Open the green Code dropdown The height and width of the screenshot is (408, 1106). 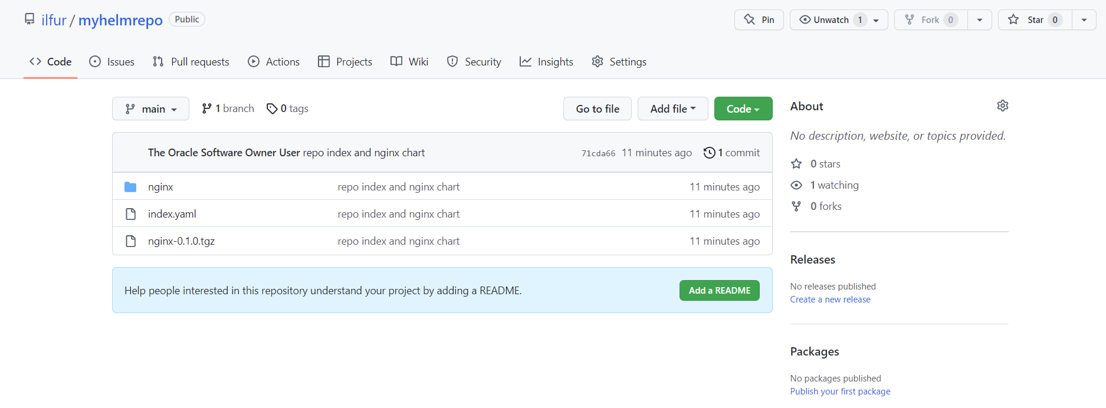pos(743,108)
